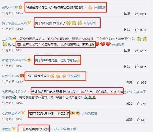Screen dimensions: 153x132
Task: Open 评论配图 in wh19930502's comment
Action: (x=74, y=76)
